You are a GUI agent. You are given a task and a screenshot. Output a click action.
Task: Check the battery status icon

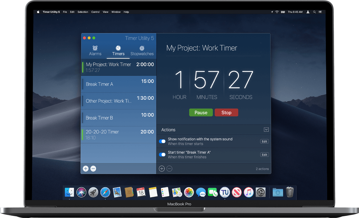click(283, 12)
